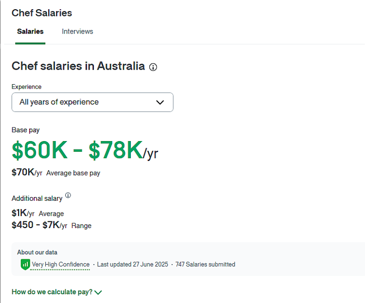
Task: Click the Chef Salaries page heading
Action: [x=42, y=13]
